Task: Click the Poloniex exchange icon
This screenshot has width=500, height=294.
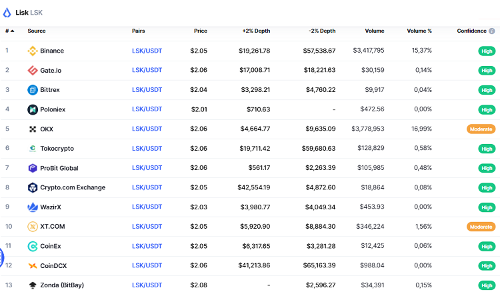Action: click(x=32, y=109)
